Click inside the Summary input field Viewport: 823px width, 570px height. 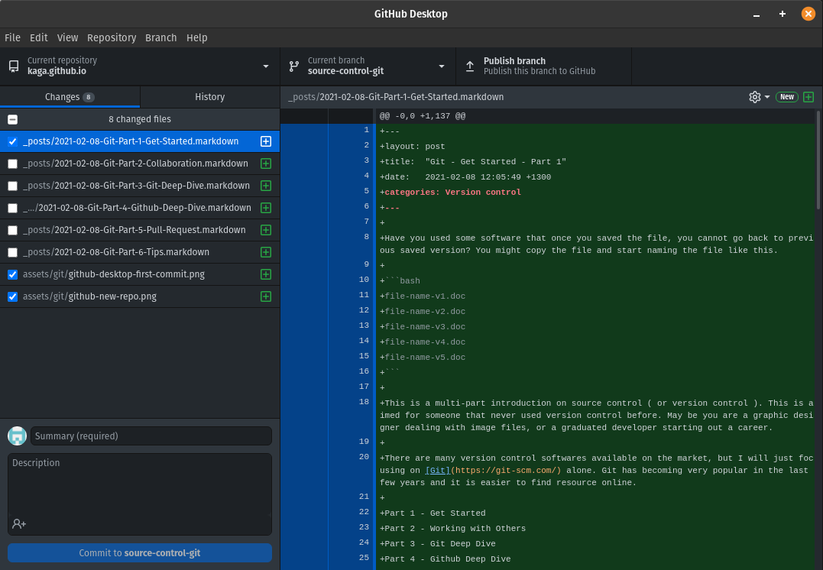point(150,436)
